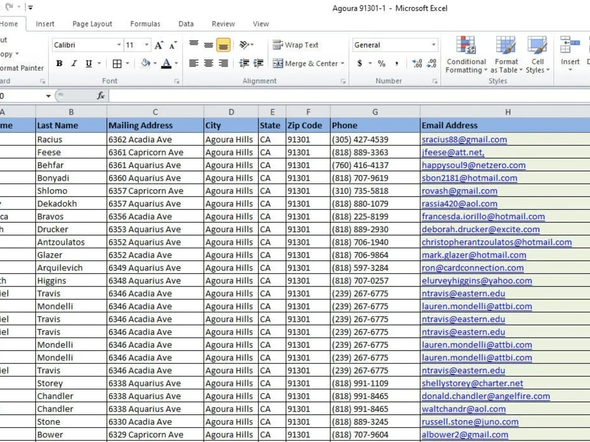Viewport: 590px width, 442px height.
Task: Click the Comma Style icon
Action: [x=396, y=63]
